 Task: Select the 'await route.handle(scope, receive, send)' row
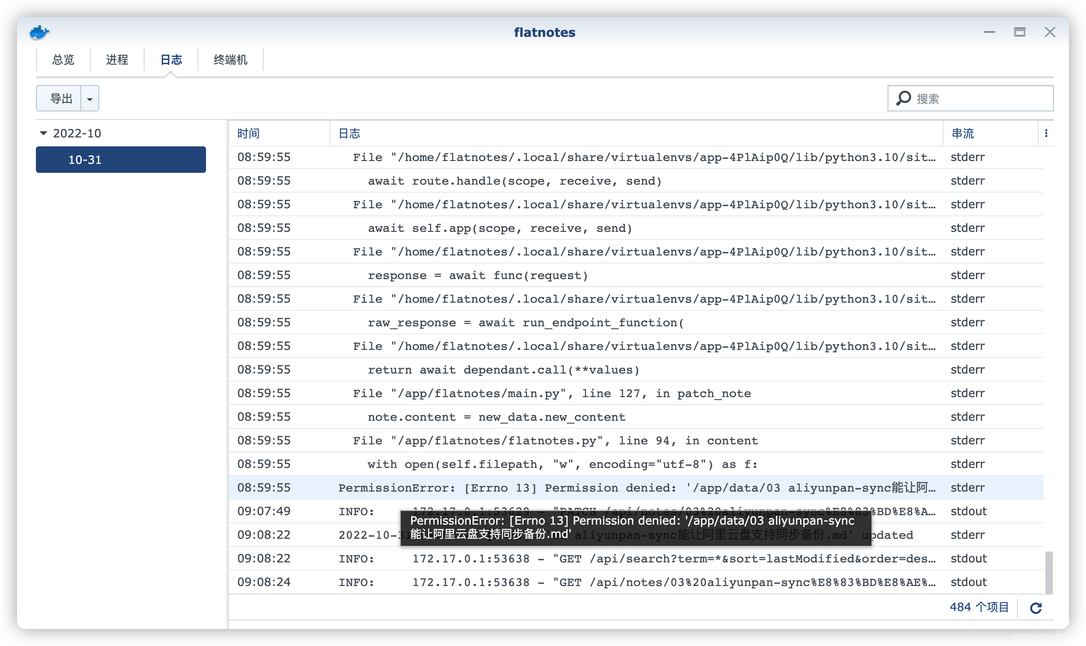[636, 180]
